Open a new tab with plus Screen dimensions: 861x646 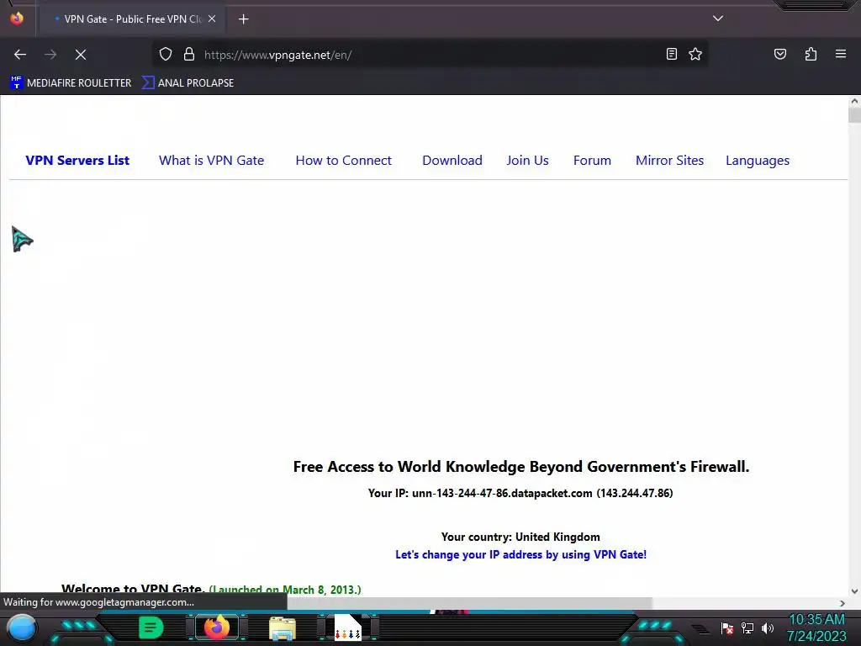click(243, 19)
